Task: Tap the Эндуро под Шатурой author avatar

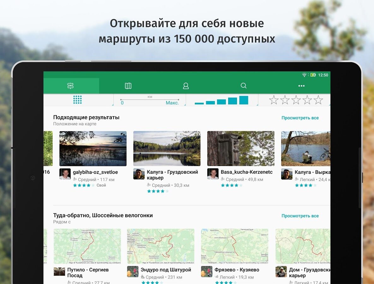Action: 133,271
